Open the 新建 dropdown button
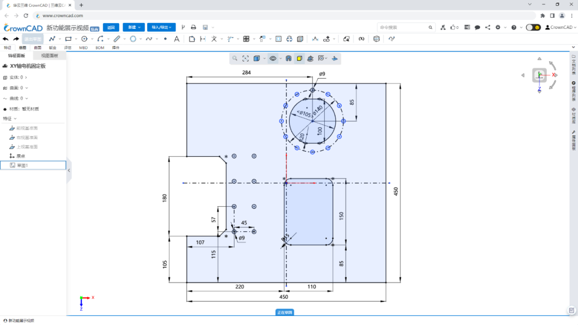This screenshot has height=325, width=578. (133, 27)
